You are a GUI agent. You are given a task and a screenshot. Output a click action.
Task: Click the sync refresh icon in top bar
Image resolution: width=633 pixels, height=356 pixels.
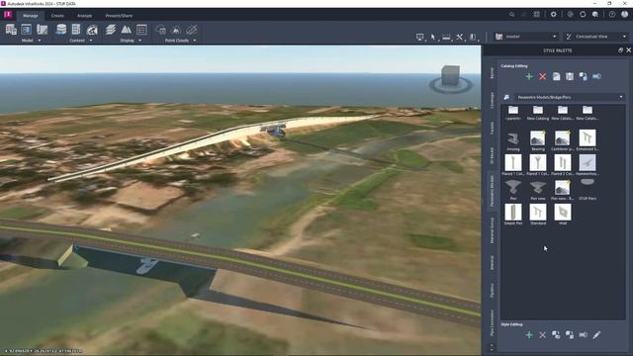pos(583,14)
